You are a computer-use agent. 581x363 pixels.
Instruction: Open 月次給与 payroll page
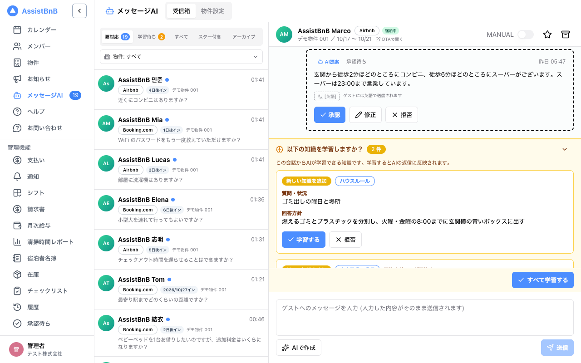pyautogui.click(x=47, y=226)
